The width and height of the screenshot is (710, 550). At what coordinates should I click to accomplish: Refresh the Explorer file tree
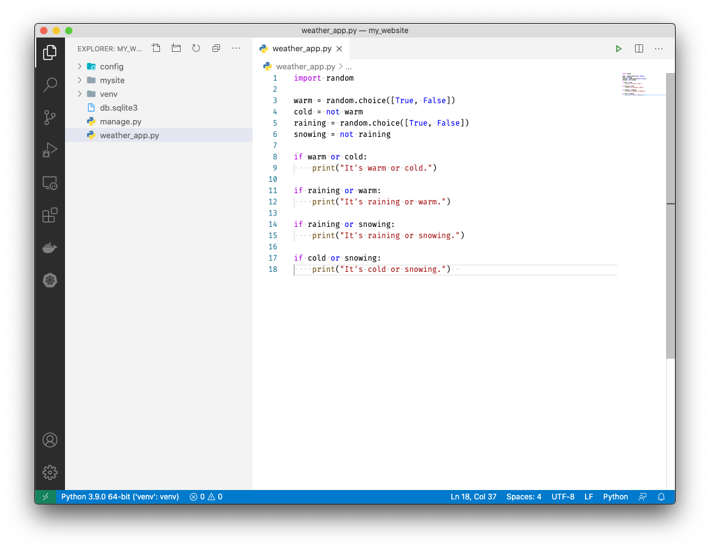[196, 48]
